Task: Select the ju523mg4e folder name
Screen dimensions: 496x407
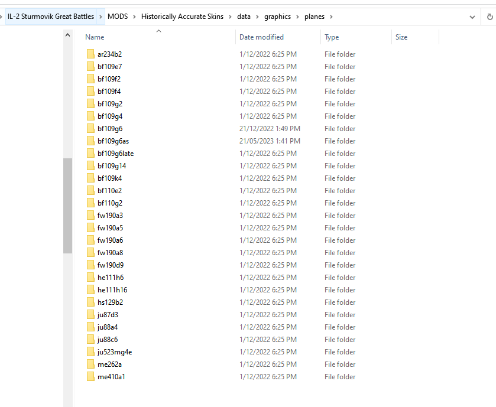Action: pyautogui.click(x=115, y=351)
